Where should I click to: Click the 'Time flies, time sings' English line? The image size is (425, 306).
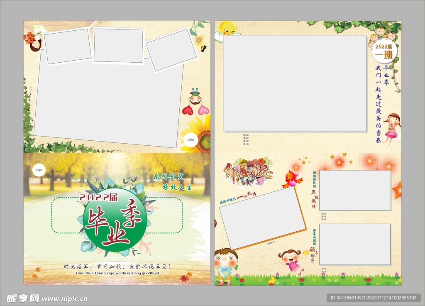(x=117, y=273)
